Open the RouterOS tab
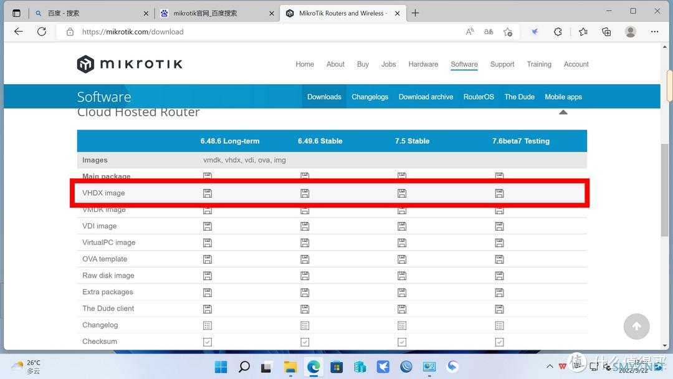The width and height of the screenshot is (673, 379). [x=479, y=97]
